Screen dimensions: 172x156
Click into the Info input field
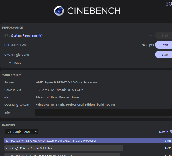[x=103, y=112]
